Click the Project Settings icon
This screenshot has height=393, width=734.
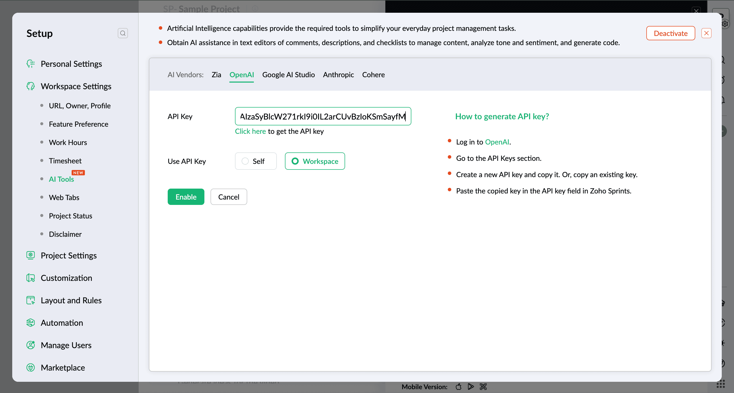point(31,255)
